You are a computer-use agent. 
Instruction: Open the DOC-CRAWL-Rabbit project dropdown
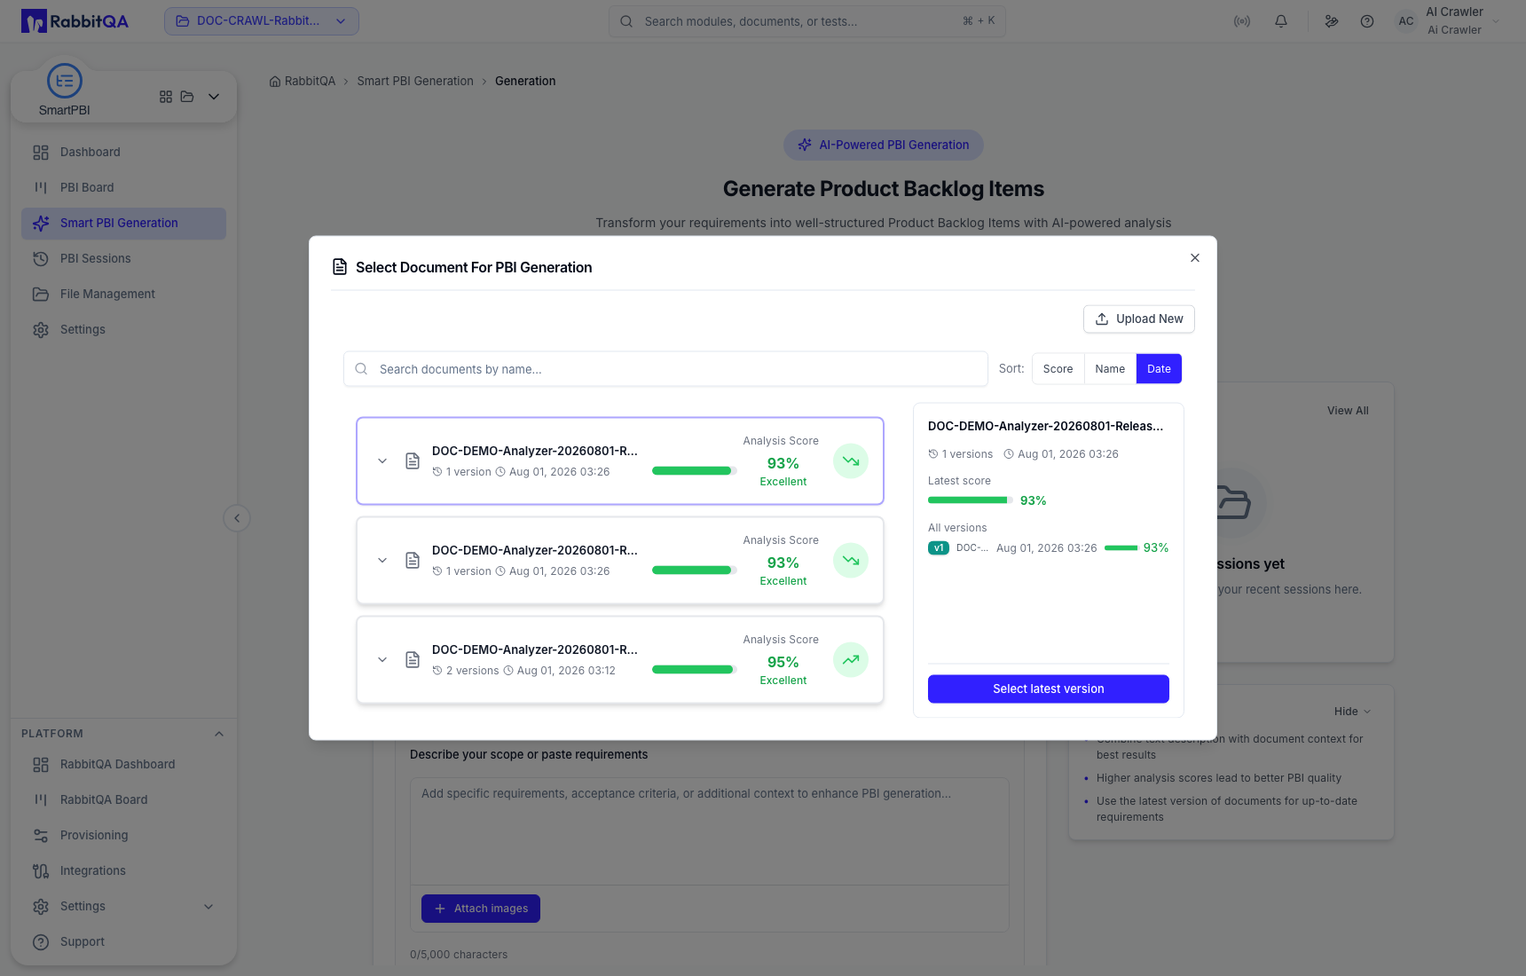point(262,21)
